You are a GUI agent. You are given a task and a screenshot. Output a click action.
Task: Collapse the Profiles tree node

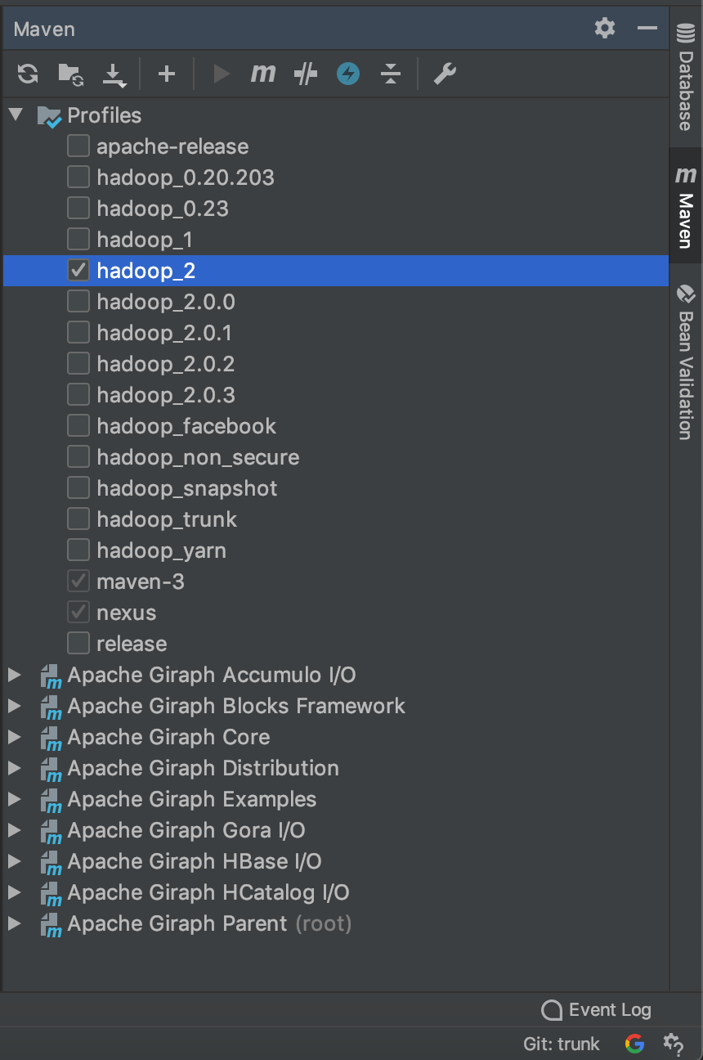click(16, 115)
